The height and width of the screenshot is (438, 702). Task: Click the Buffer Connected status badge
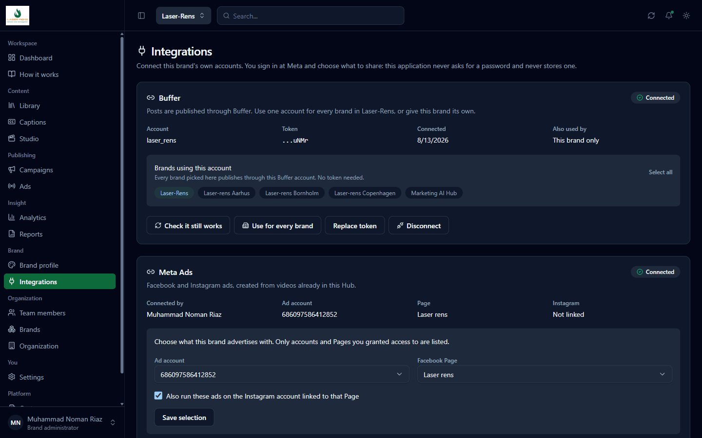coord(655,98)
